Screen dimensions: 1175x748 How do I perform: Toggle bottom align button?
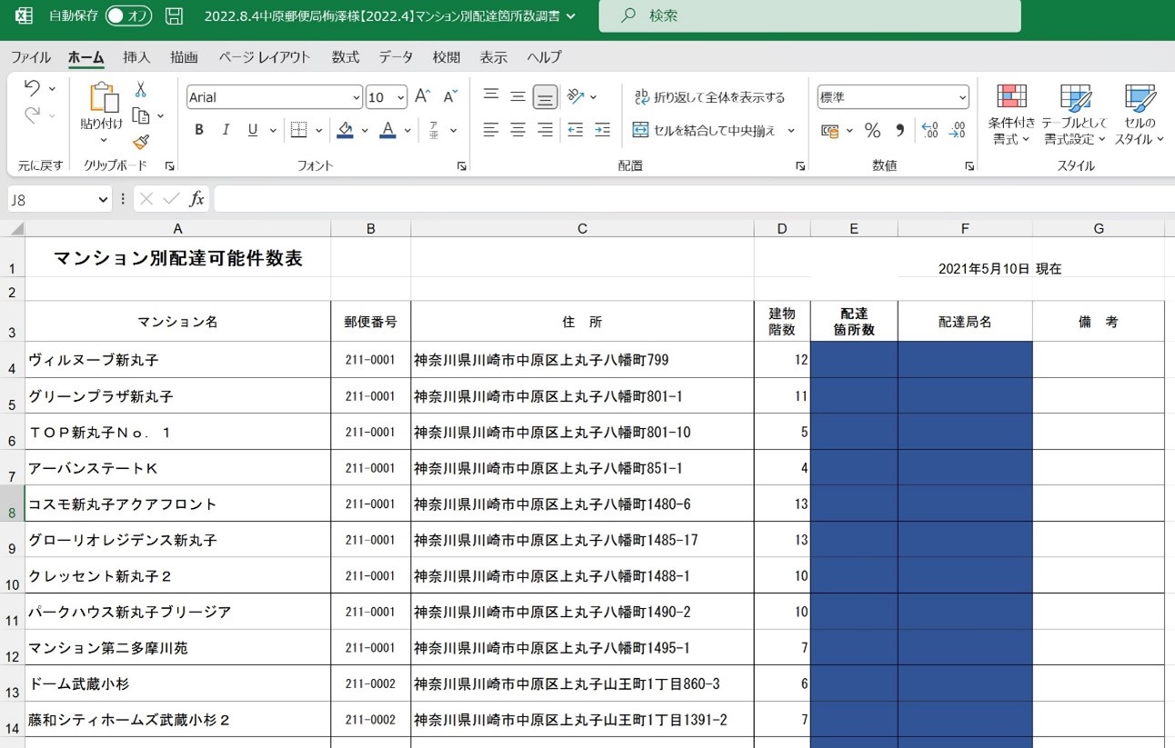pos(545,96)
